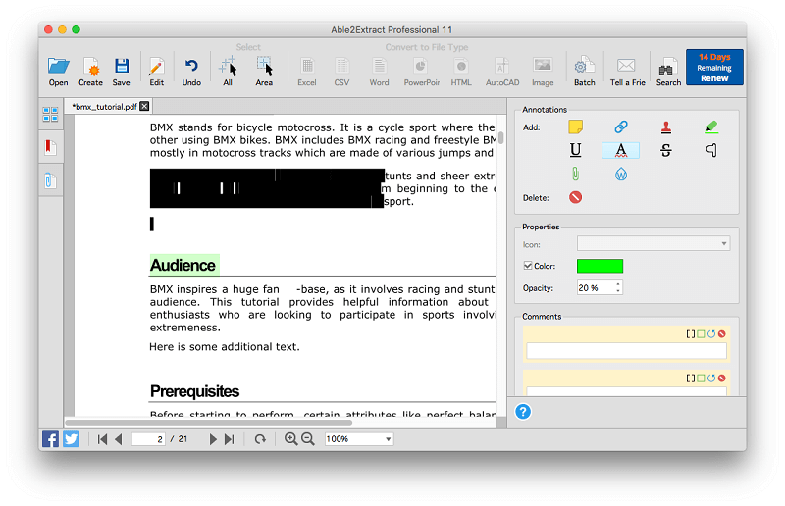The width and height of the screenshot is (785, 506).
Task: Click the page number field
Action: (148, 439)
